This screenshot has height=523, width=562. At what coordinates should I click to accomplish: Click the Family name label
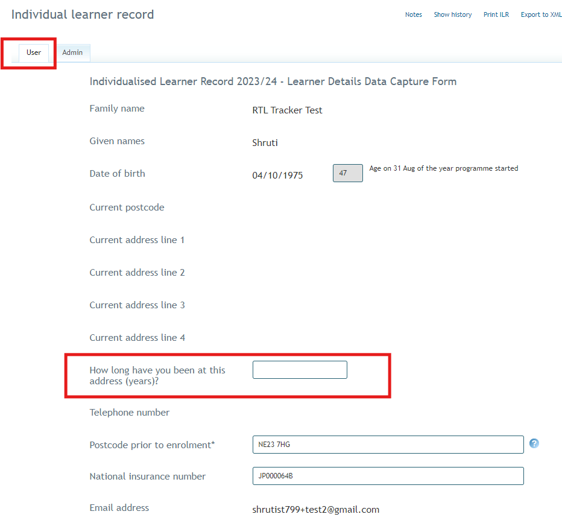(x=117, y=108)
